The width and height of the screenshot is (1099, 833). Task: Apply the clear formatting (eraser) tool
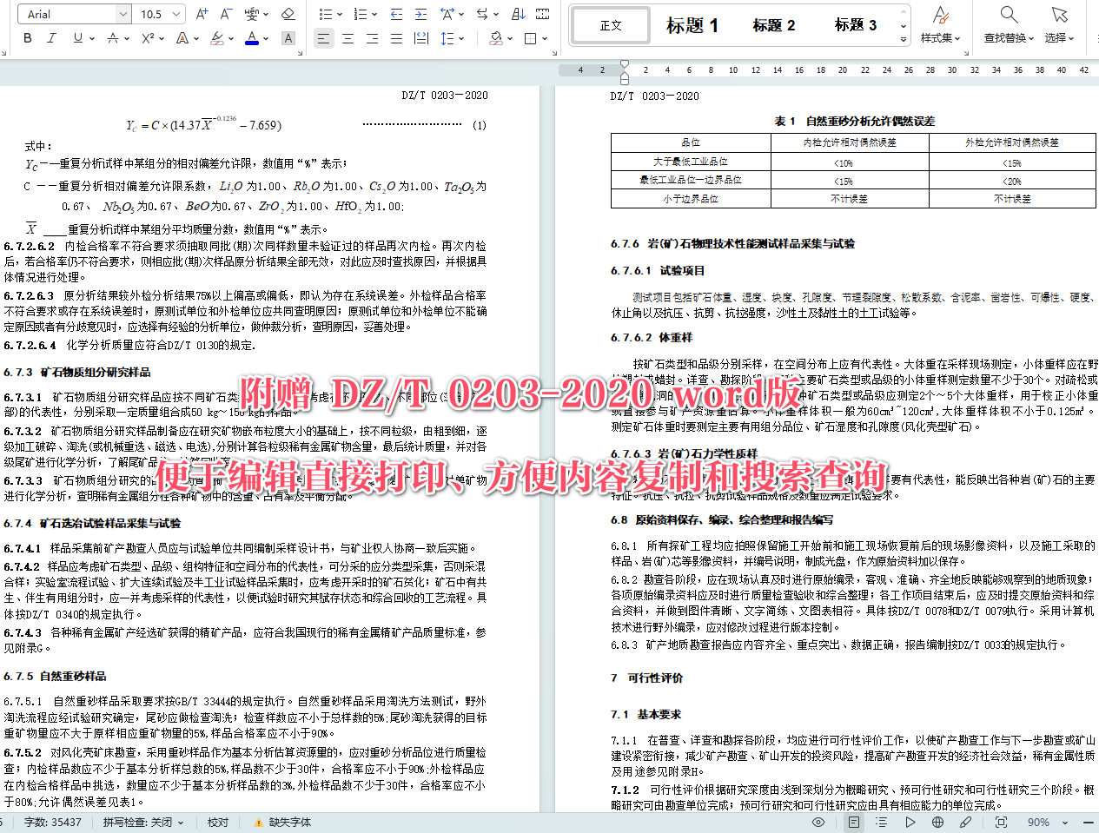tap(288, 14)
